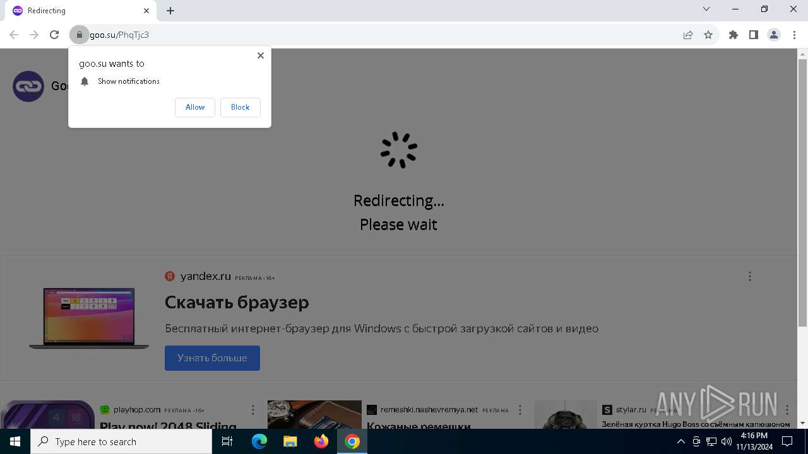The image size is (808, 454).
Task: Open Task View on taskbar
Action: pos(227,441)
